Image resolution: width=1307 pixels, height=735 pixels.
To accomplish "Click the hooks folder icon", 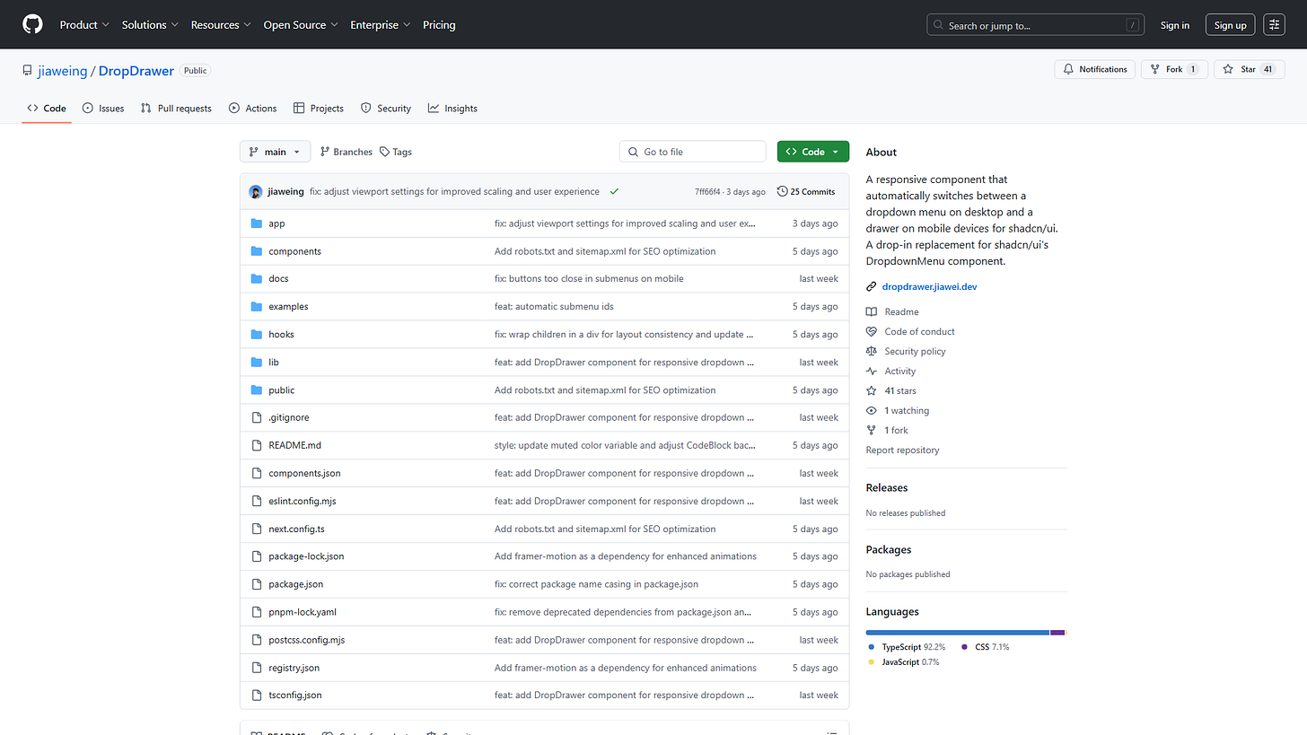I will [x=256, y=334].
